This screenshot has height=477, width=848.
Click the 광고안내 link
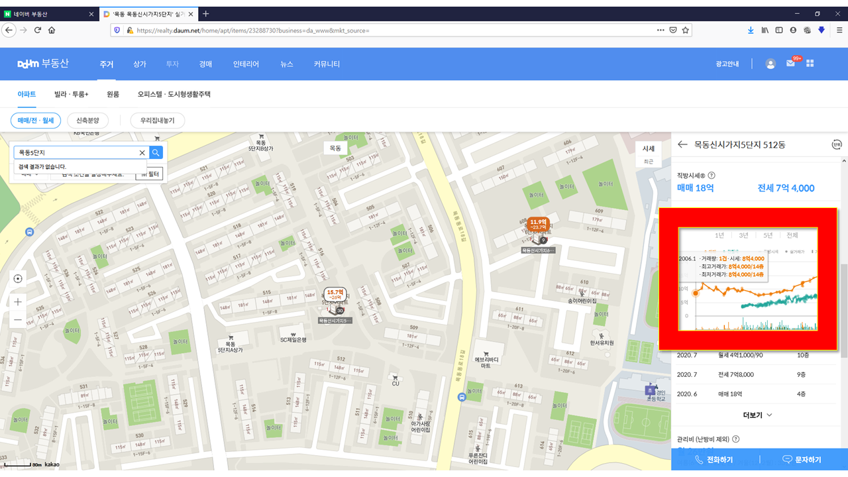click(727, 64)
